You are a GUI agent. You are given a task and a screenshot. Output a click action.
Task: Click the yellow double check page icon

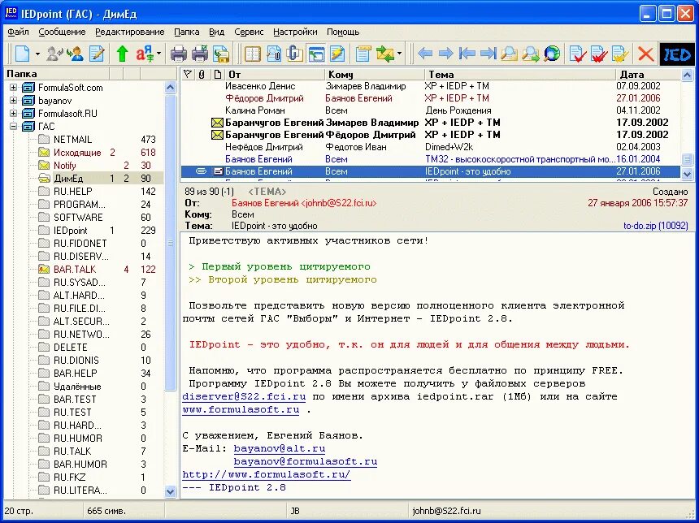click(620, 54)
